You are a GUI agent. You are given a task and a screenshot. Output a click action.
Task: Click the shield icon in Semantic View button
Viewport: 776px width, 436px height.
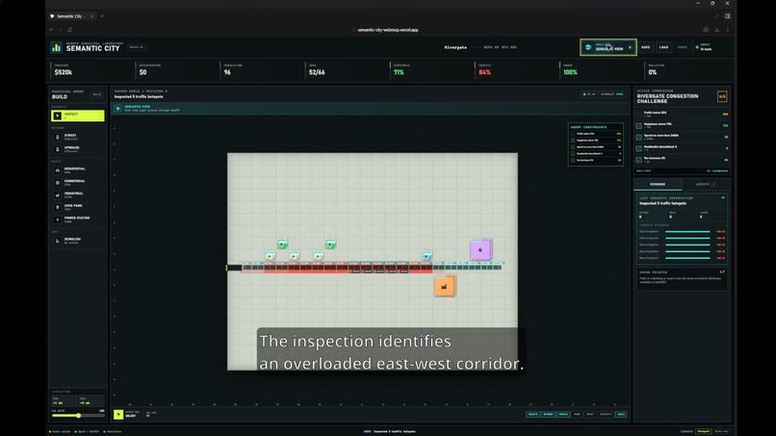tap(588, 47)
